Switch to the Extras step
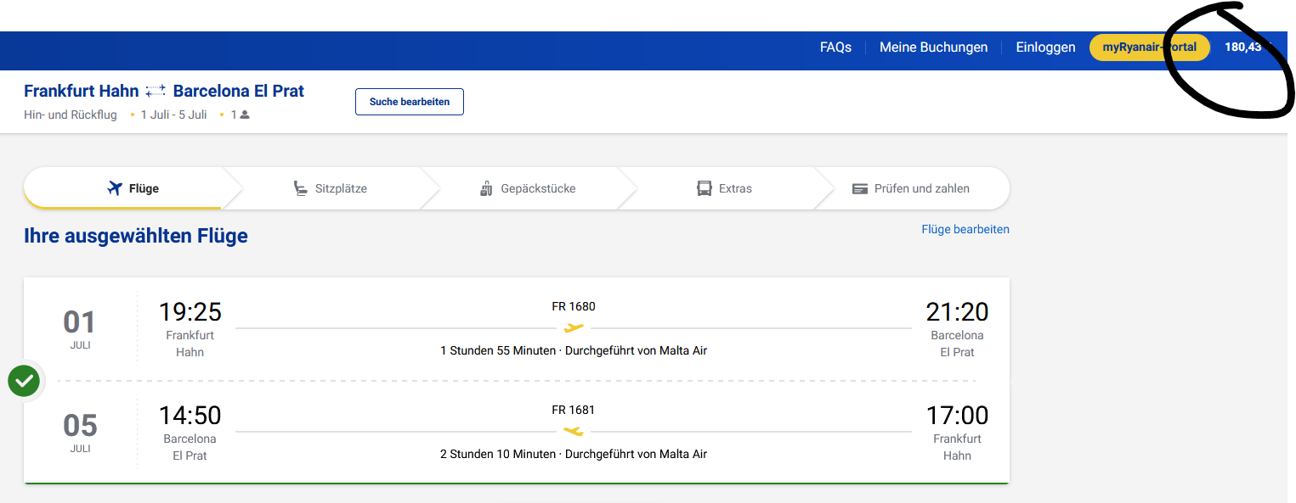The height and width of the screenshot is (503, 1296). point(724,188)
